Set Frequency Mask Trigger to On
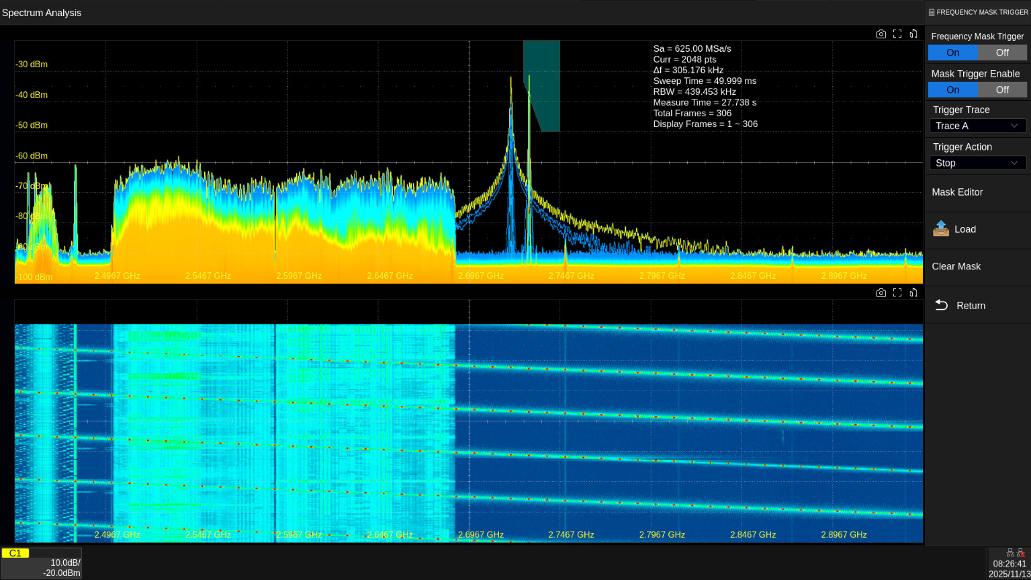The image size is (1031, 580). coord(952,52)
